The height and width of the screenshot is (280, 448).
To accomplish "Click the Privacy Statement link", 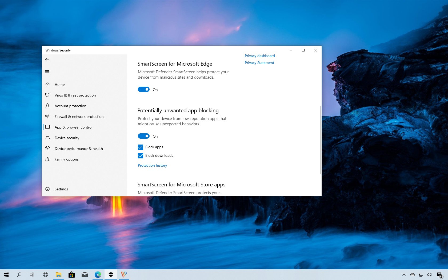I will tap(259, 63).
